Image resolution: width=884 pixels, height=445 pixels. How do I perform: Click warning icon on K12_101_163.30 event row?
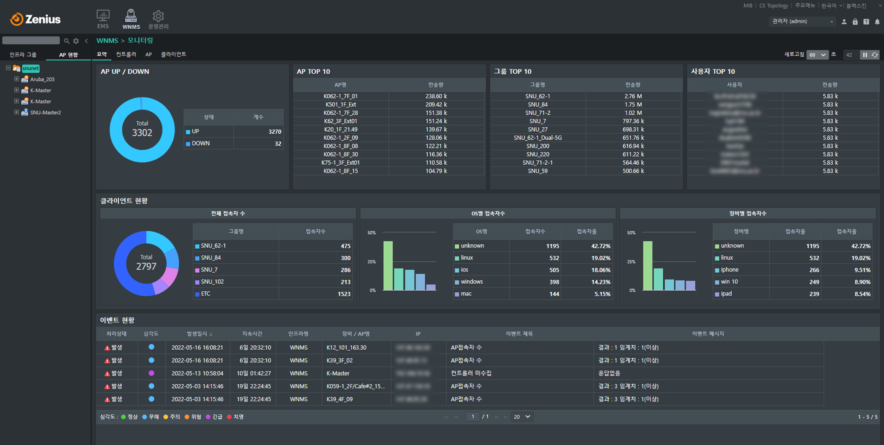107,348
